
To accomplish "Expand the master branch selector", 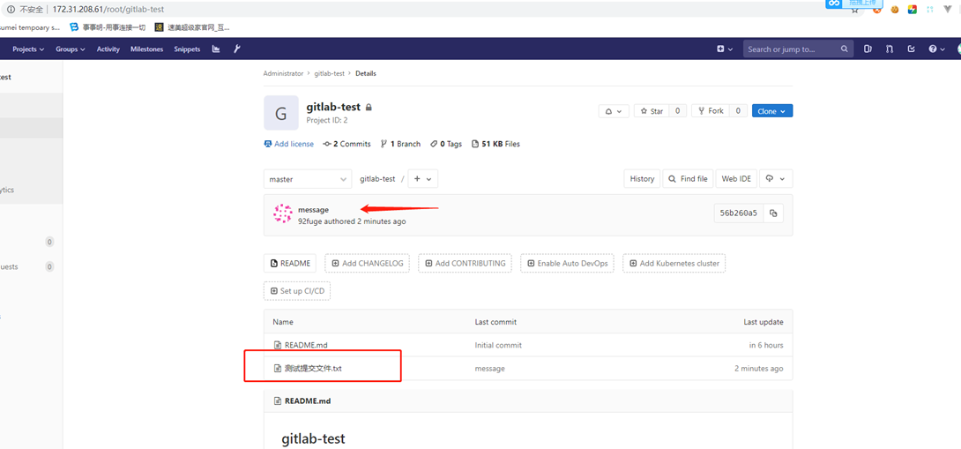I will pos(307,179).
